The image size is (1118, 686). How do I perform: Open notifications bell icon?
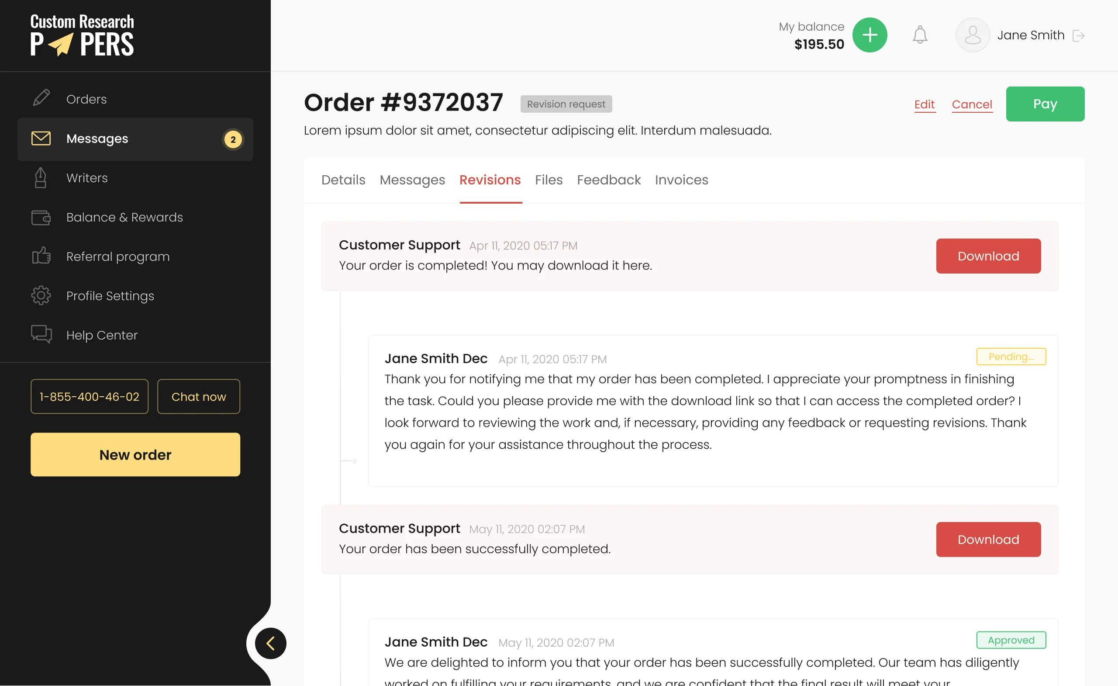pos(920,35)
